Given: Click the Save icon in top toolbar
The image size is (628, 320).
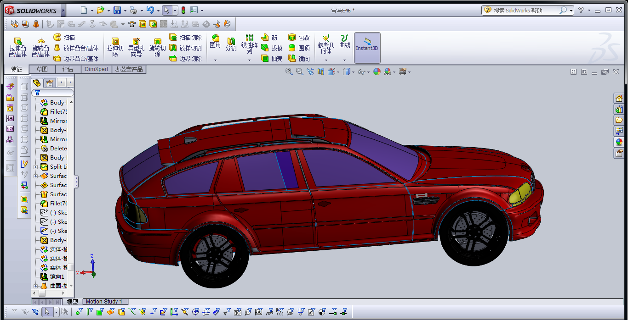Looking at the screenshot, I should tap(117, 10).
